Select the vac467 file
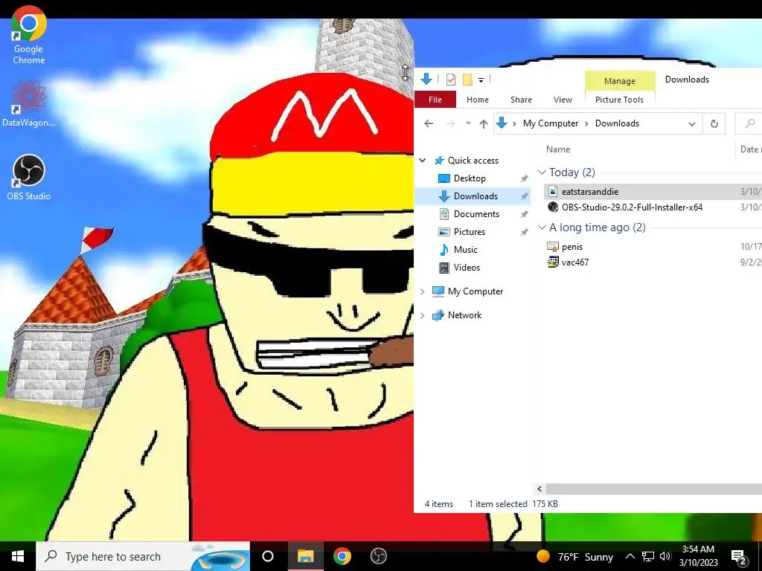Image resolution: width=762 pixels, height=571 pixels. point(575,262)
